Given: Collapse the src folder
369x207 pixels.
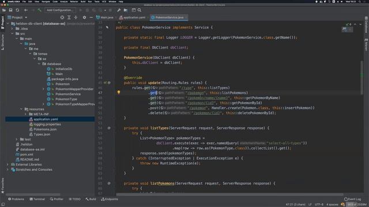Looking at the screenshot, I should (x=12, y=34).
